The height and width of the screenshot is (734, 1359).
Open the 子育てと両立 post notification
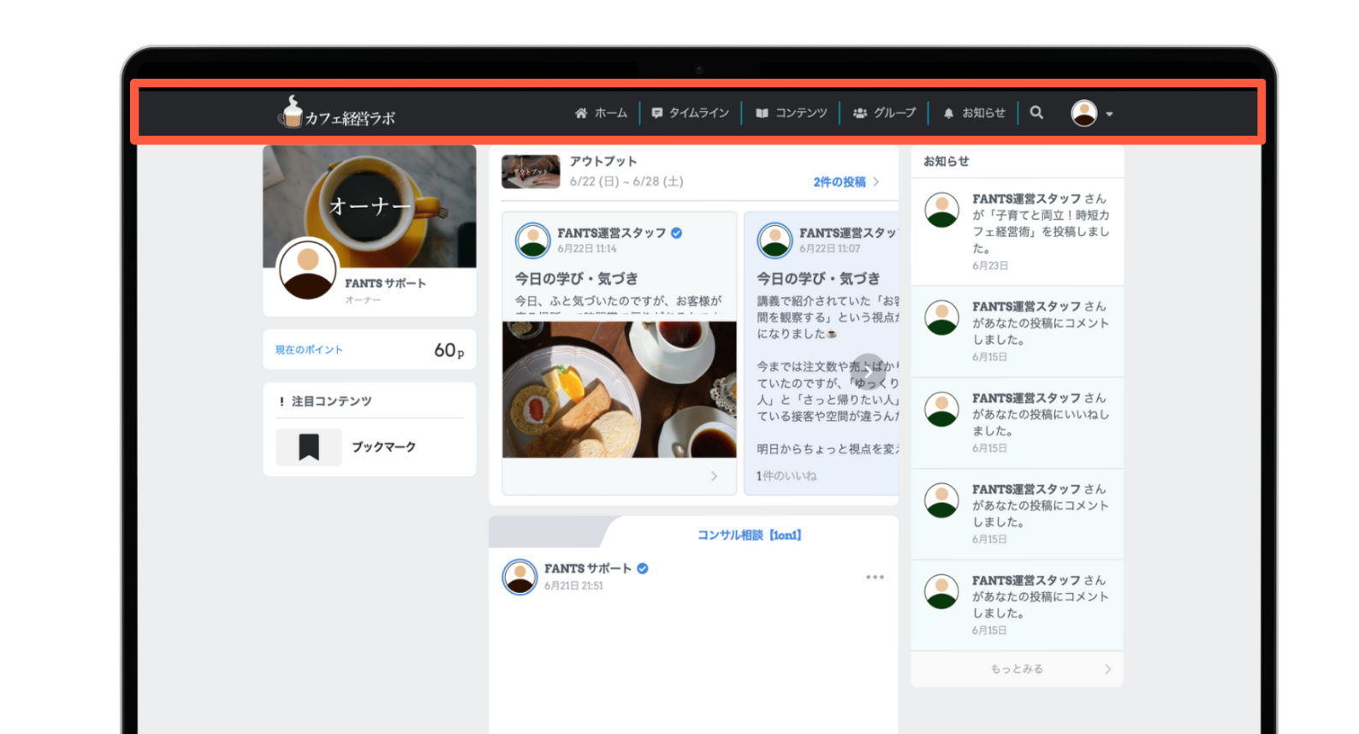tap(1017, 232)
